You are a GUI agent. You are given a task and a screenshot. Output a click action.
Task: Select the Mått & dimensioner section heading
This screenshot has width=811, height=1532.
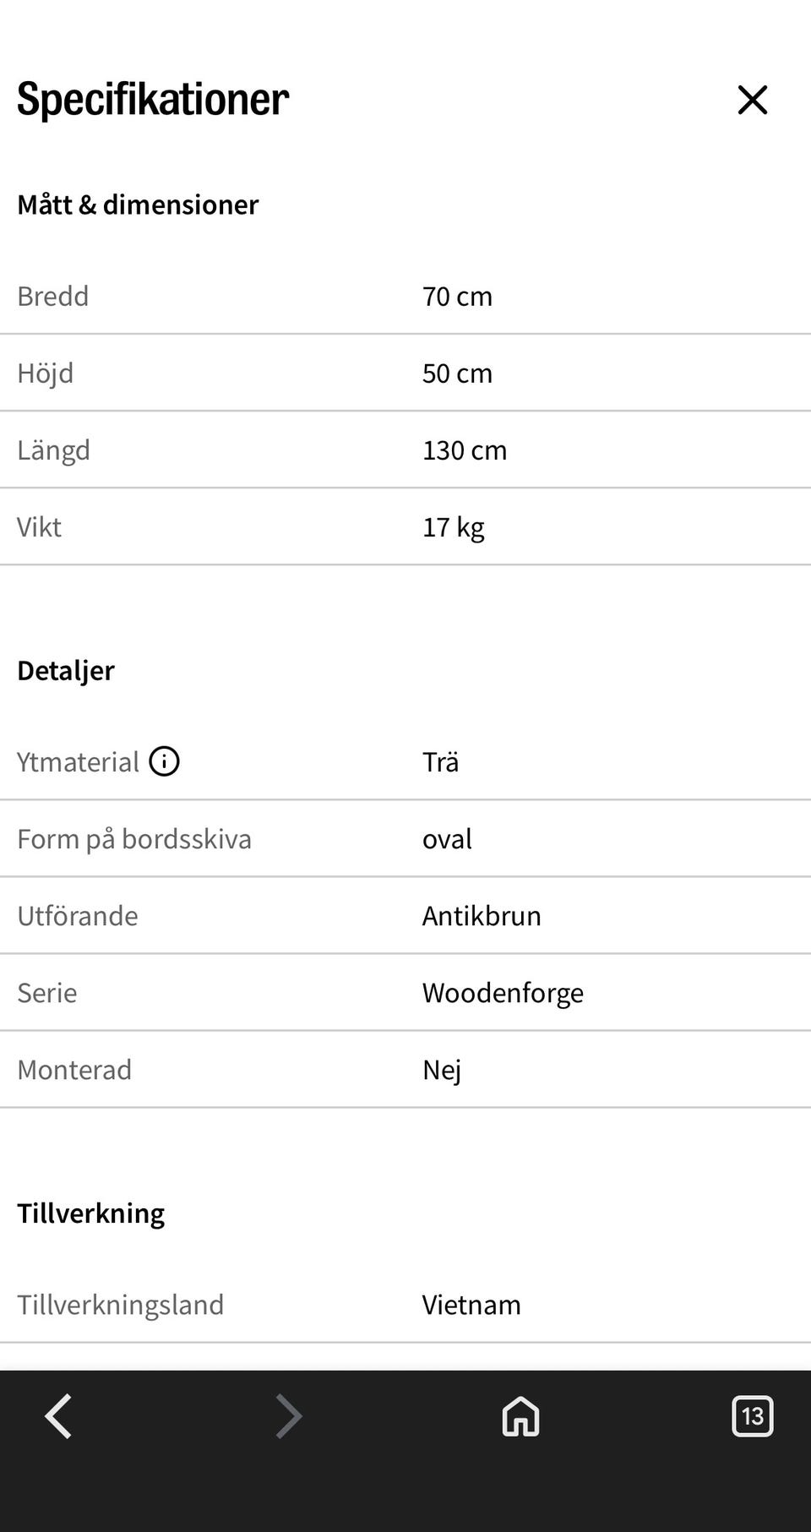[x=138, y=204]
